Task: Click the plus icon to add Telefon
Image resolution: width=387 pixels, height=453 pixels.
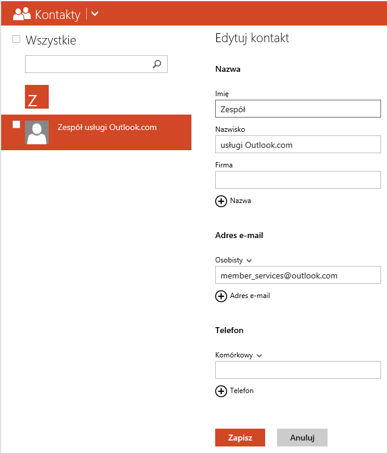Action: (221, 391)
